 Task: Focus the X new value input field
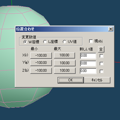click(x=88, y=56)
